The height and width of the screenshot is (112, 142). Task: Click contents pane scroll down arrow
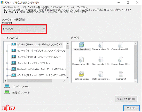tap(136, 81)
